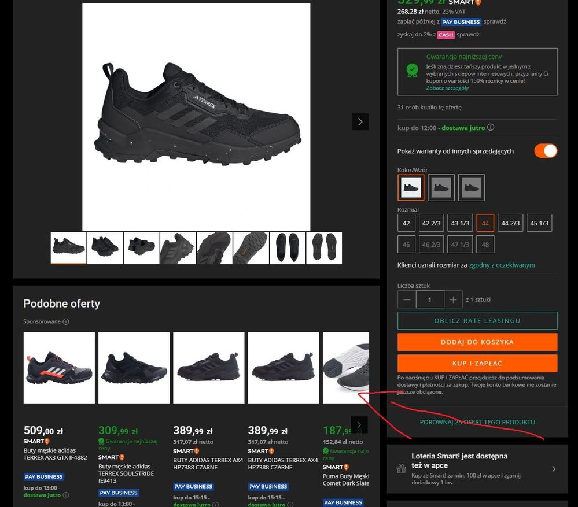Select third thumbnail in gallery strip

click(x=142, y=248)
